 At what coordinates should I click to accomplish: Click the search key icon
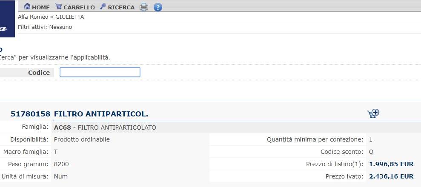point(103,6)
